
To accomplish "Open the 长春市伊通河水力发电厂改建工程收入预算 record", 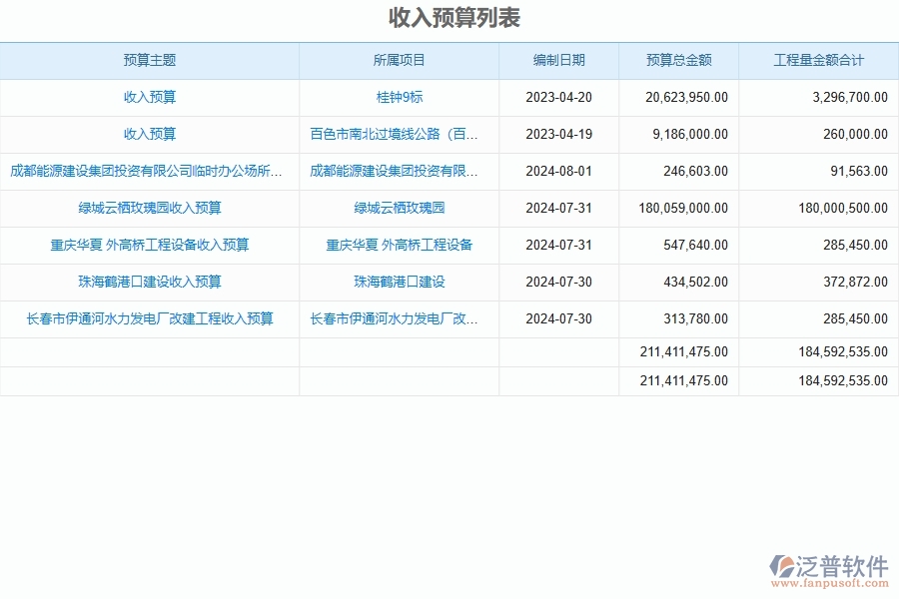I will [x=148, y=318].
